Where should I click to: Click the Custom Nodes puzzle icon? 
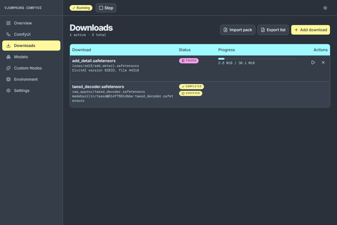[8, 68]
